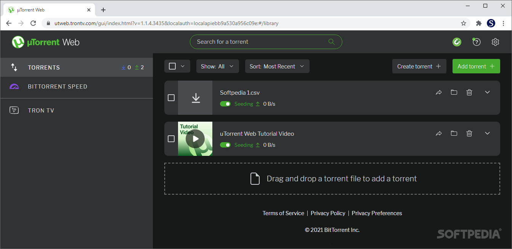512x249 pixels.
Task: Click the Torrents up-down arrows icon
Action: point(14,67)
